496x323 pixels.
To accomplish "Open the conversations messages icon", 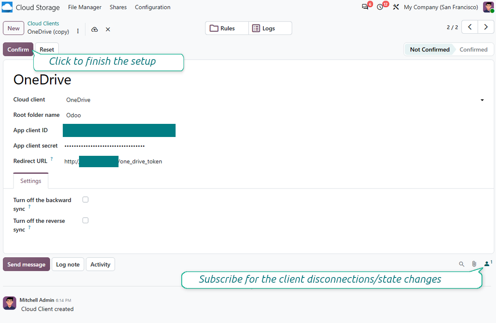I will pos(365,7).
